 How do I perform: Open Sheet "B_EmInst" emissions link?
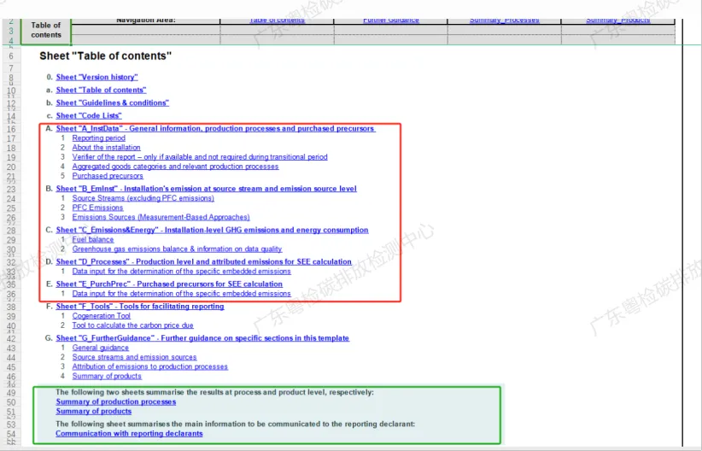tap(206, 189)
